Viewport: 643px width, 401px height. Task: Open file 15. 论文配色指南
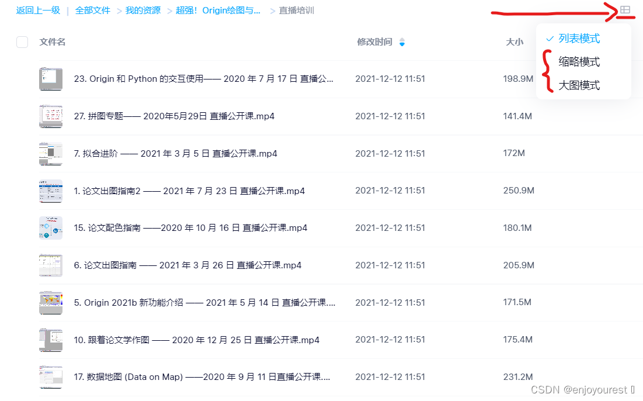(191, 228)
